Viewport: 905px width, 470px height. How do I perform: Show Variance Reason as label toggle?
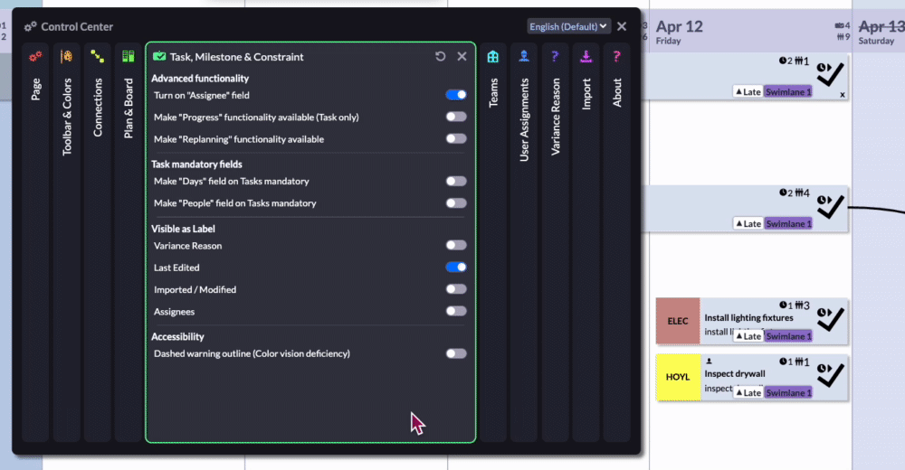click(x=456, y=246)
